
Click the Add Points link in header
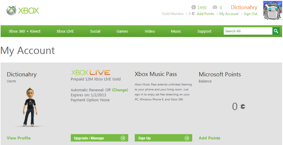(x=205, y=14)
